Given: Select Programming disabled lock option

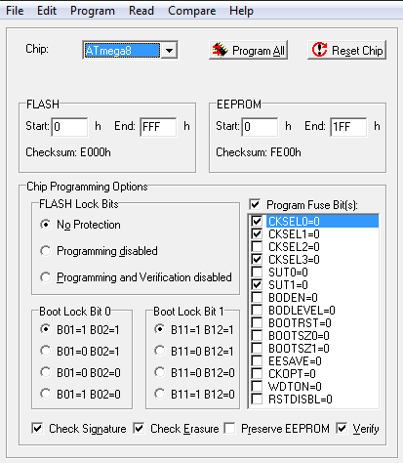Looking at the screenshot, I should pos(46,251).
